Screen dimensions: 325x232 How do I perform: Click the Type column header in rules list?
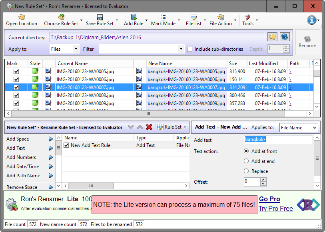tap(154, 138)
